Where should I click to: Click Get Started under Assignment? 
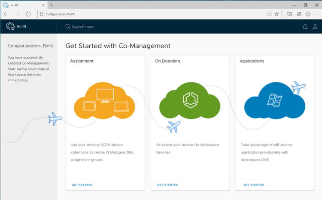click(82, 185)
